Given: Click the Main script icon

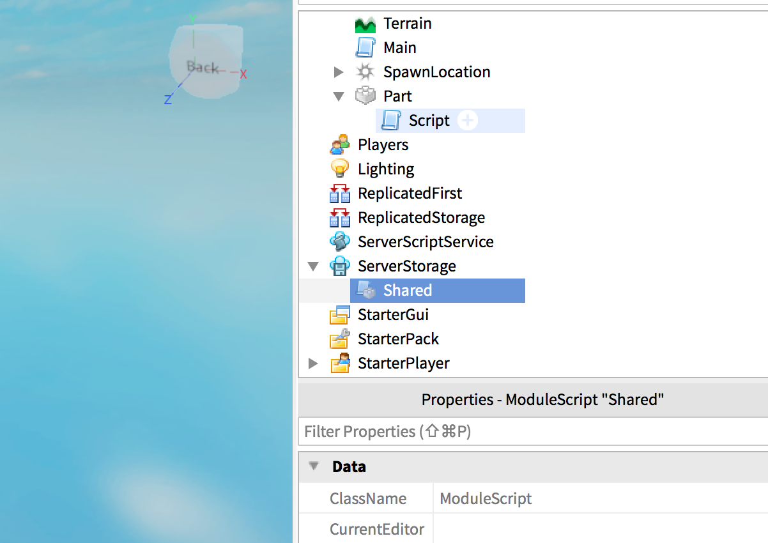Looking at the screenshot, I should coord(365,48).
